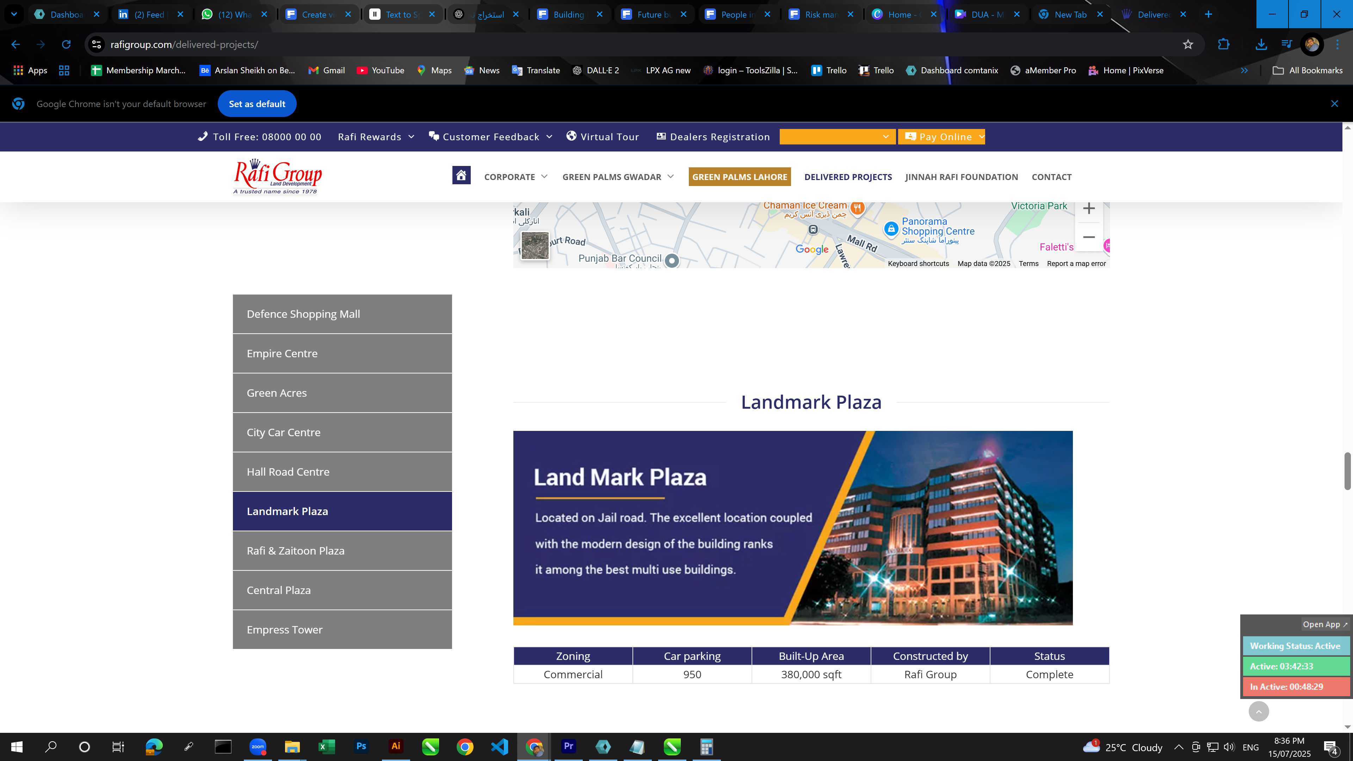Open Windows Start menu
1353x761 pixels.
(x=17, y=747)
